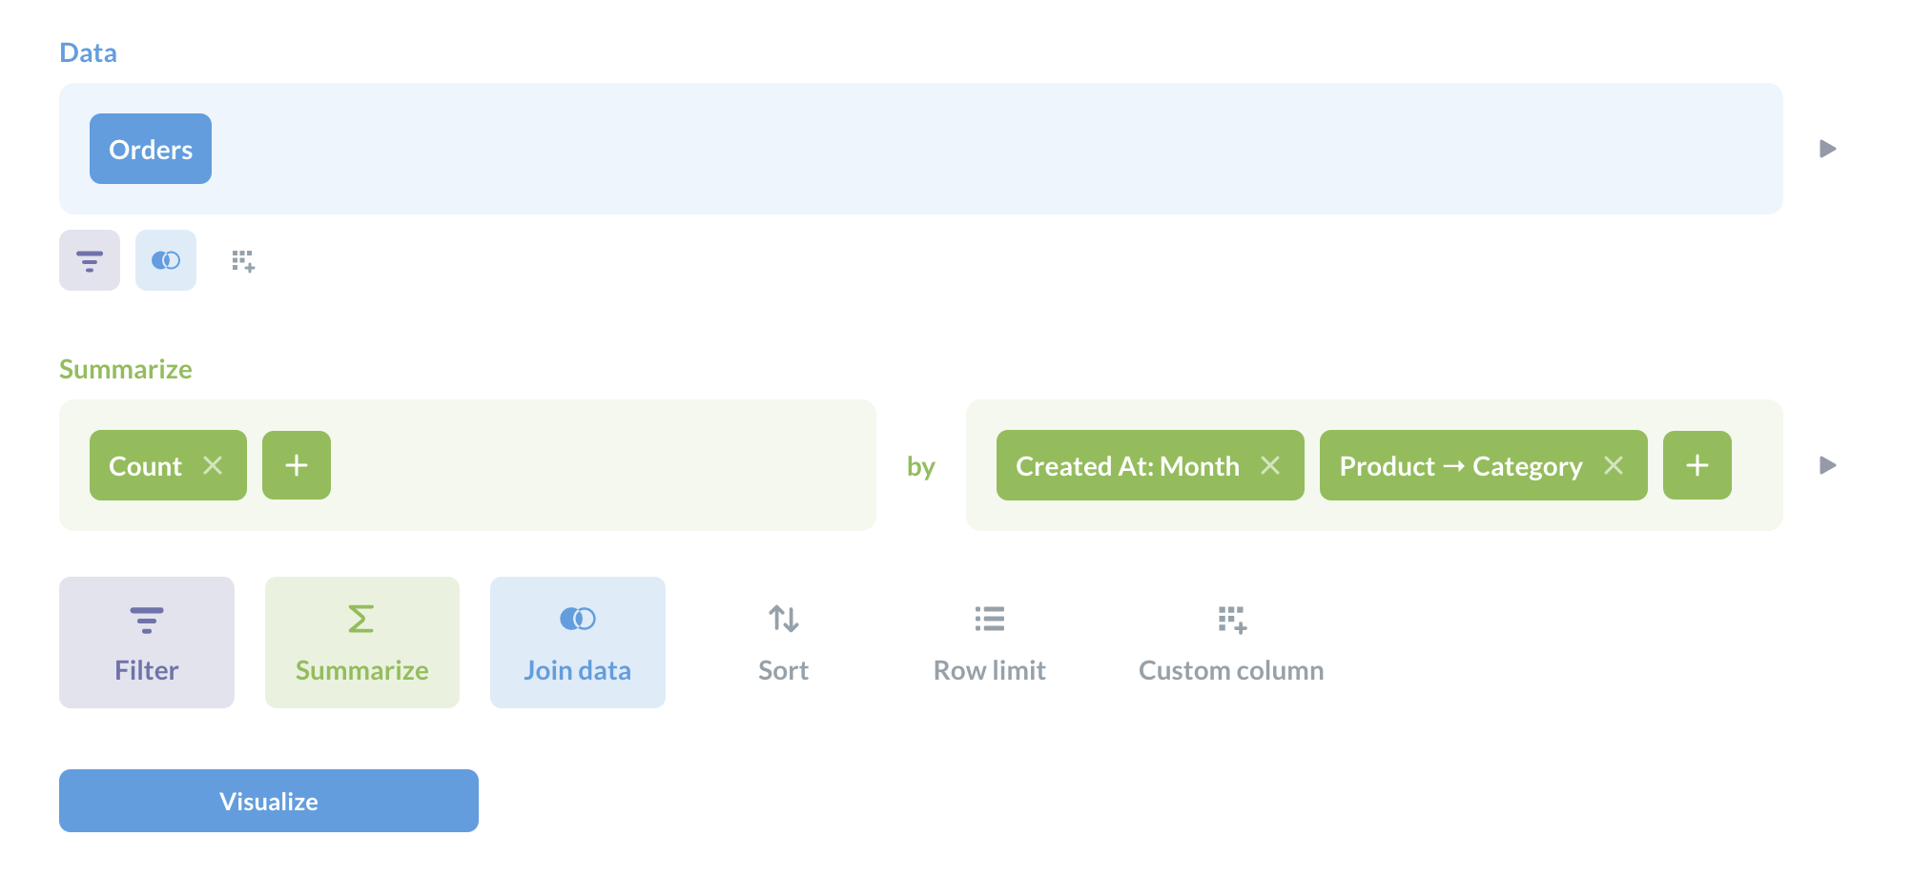Preview the Summarize step with arrow
Screen dimensions: 1913x877
click(x=1827, y=465)
